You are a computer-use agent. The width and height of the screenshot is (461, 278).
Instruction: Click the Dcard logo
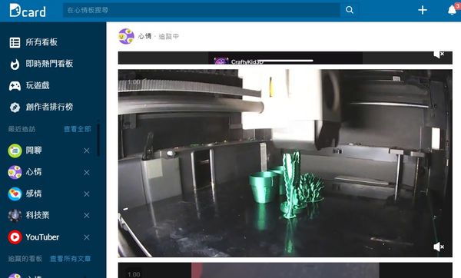coord(28,10)
